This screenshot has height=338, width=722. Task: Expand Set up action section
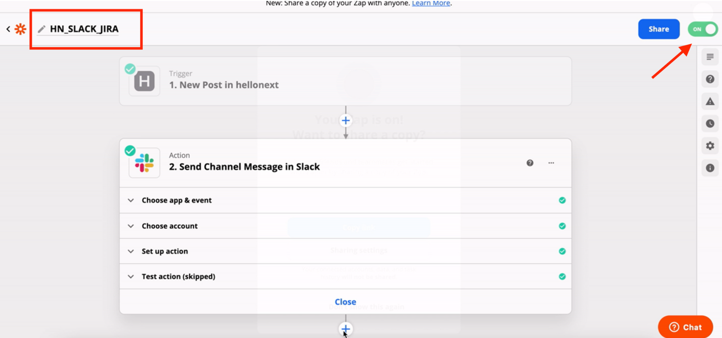click(x=345, y=251)
